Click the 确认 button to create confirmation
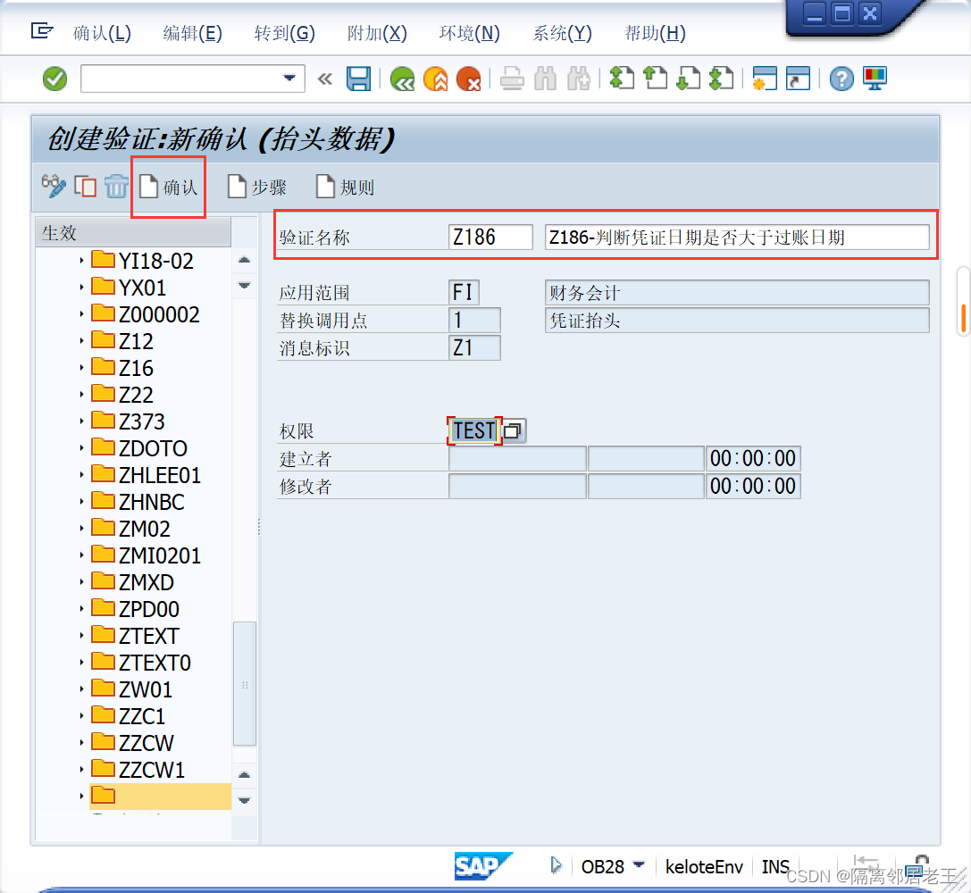The image size is (971, 893). pos(168,187)
